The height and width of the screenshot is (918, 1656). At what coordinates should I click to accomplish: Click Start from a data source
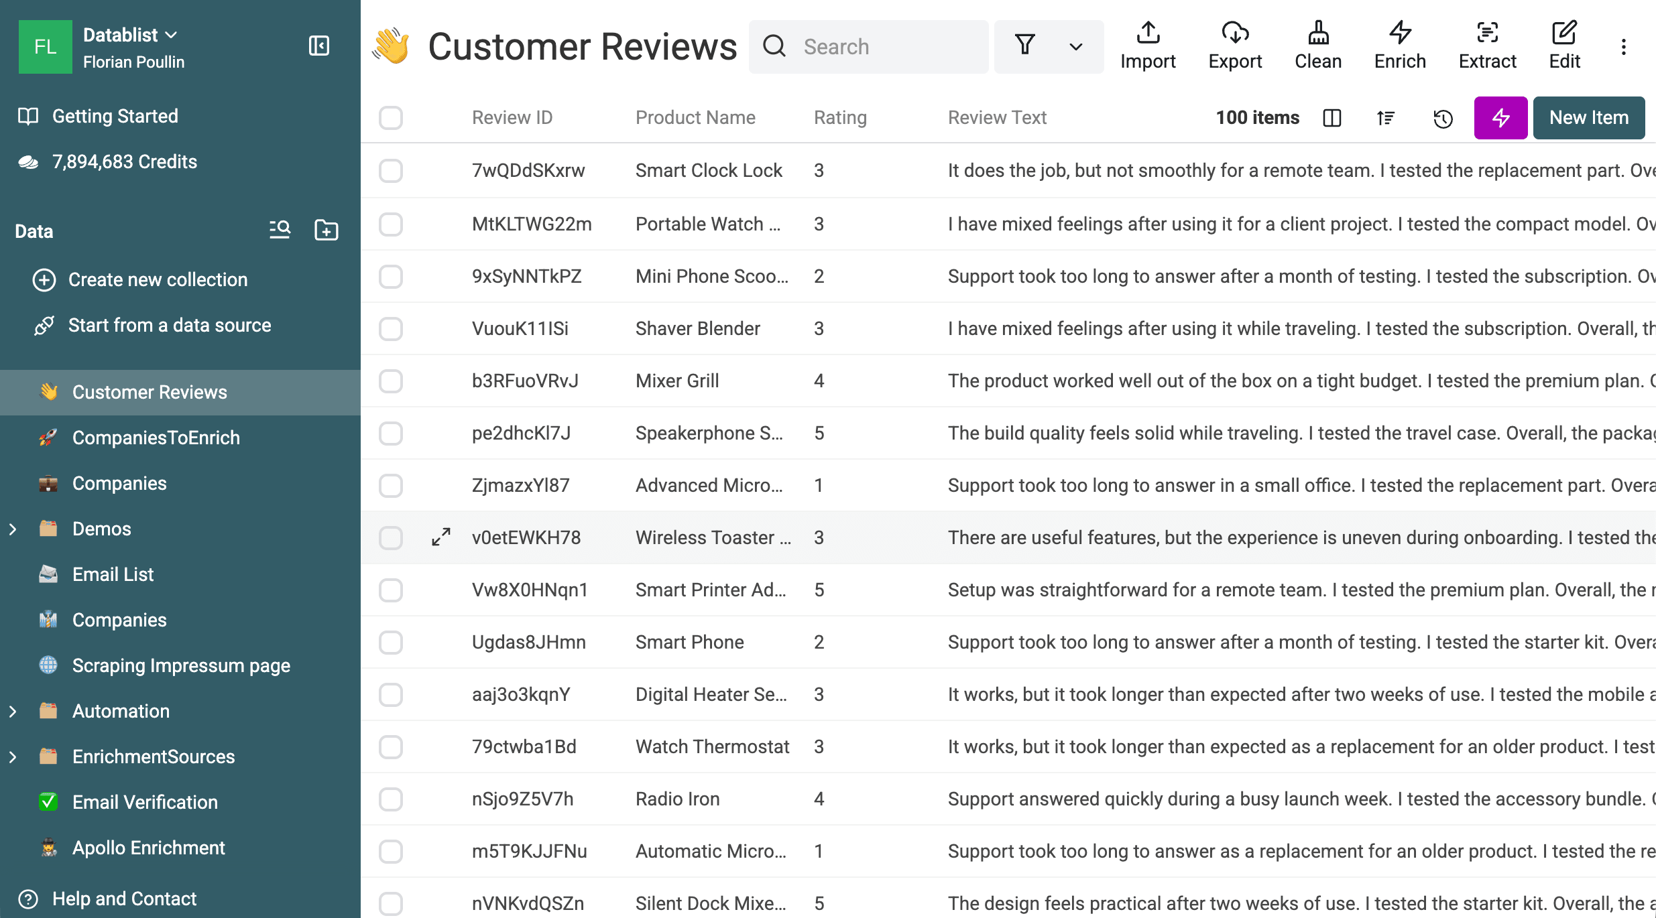coord(170,326)
